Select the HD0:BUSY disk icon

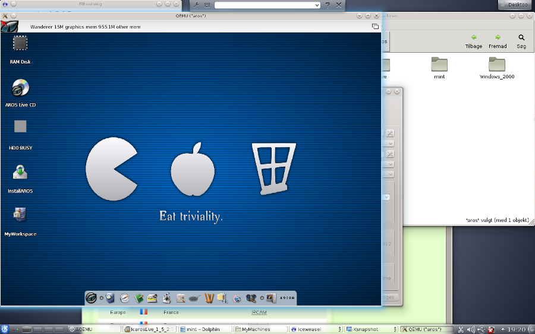click(20, 127)
